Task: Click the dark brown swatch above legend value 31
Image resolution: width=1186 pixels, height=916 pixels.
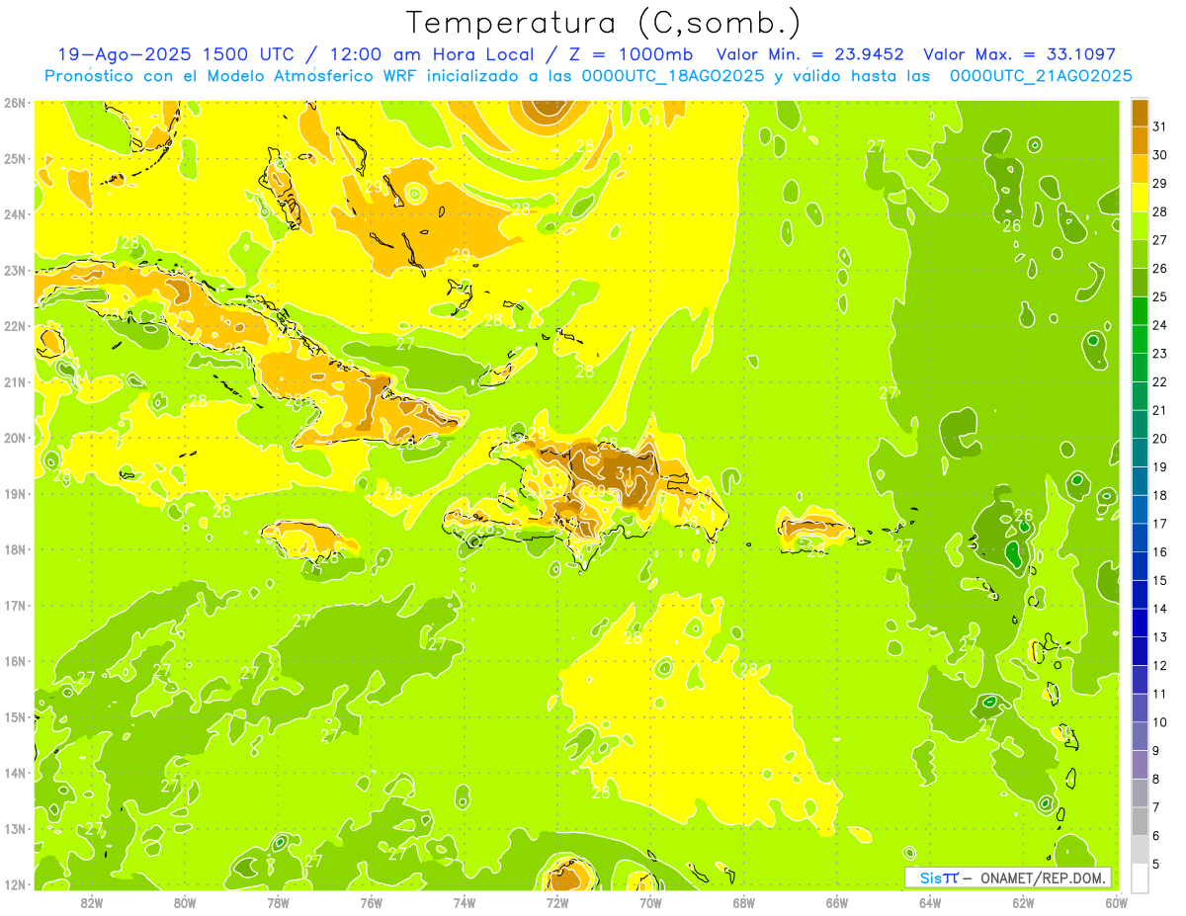Action: coord(1140,113)
